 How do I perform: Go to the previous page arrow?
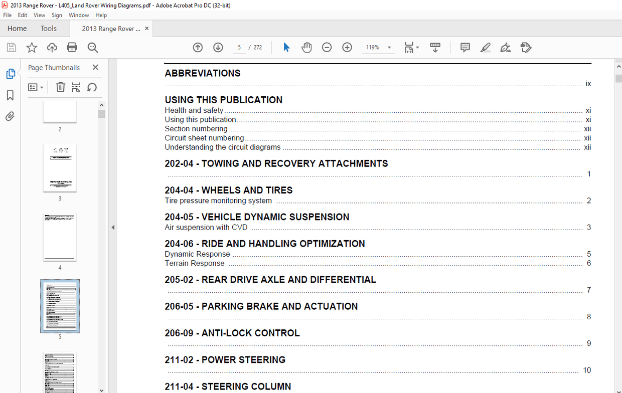pos(198,48)
